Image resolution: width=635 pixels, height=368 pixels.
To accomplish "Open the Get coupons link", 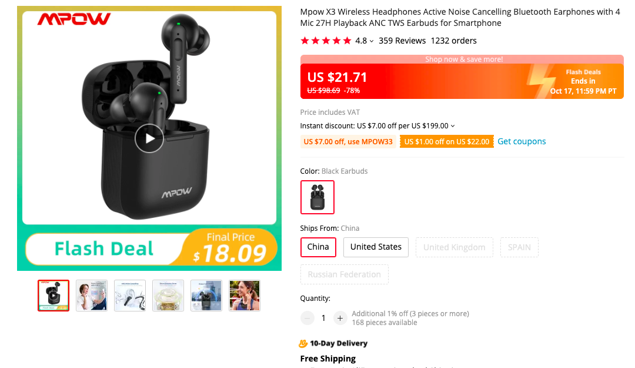I will (x=522, y=141).
